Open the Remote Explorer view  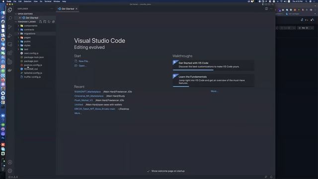click(10, 44)
